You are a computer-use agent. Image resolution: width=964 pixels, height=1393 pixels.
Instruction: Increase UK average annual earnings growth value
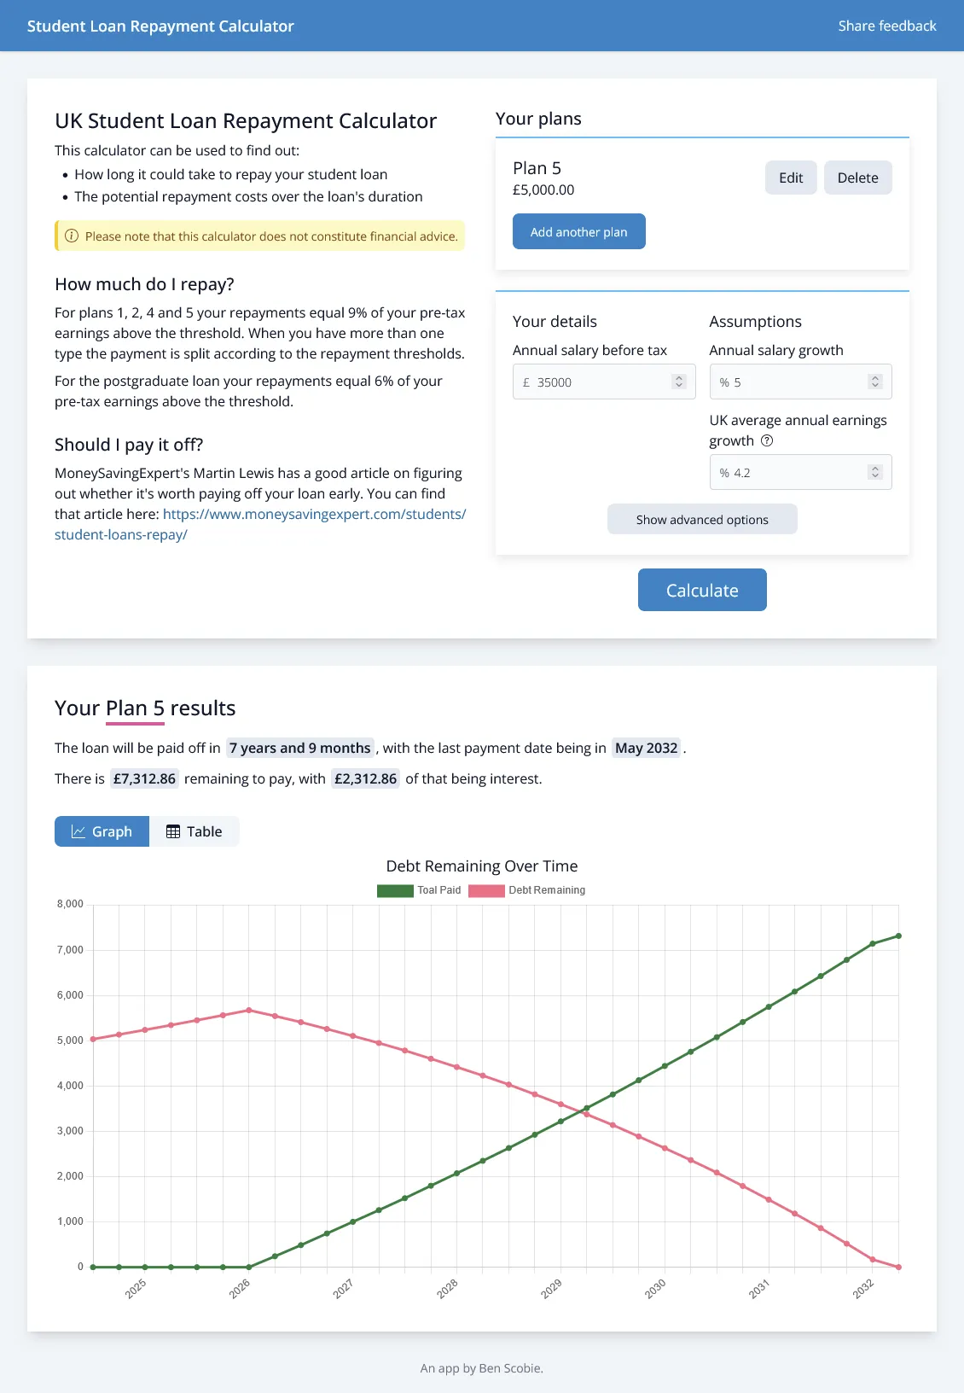pos(874,468)
